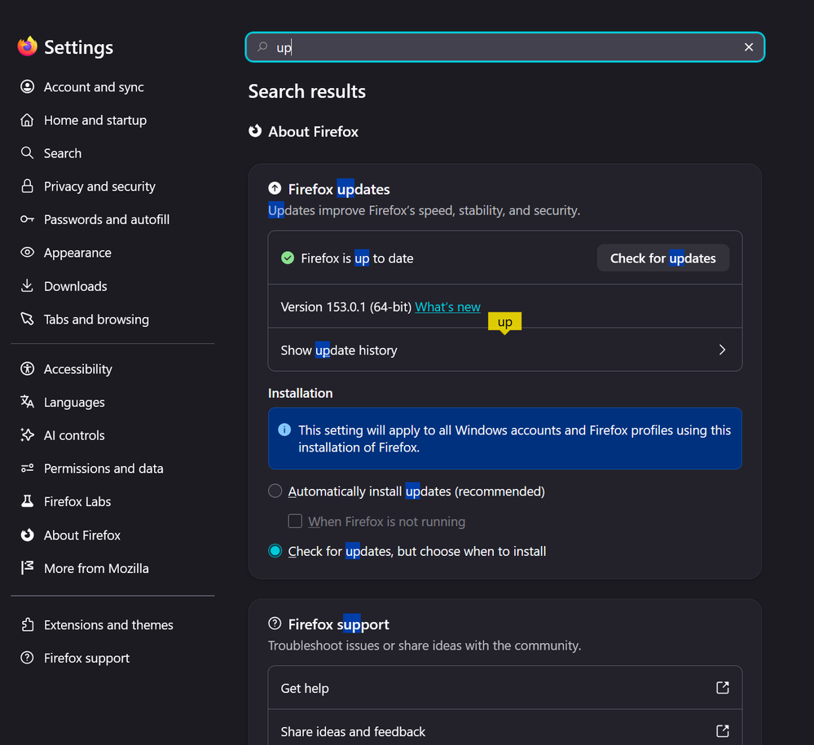Screen dimensions: 814x745
Task: Select Automatically install updates radio button
Action: point(275,492)
